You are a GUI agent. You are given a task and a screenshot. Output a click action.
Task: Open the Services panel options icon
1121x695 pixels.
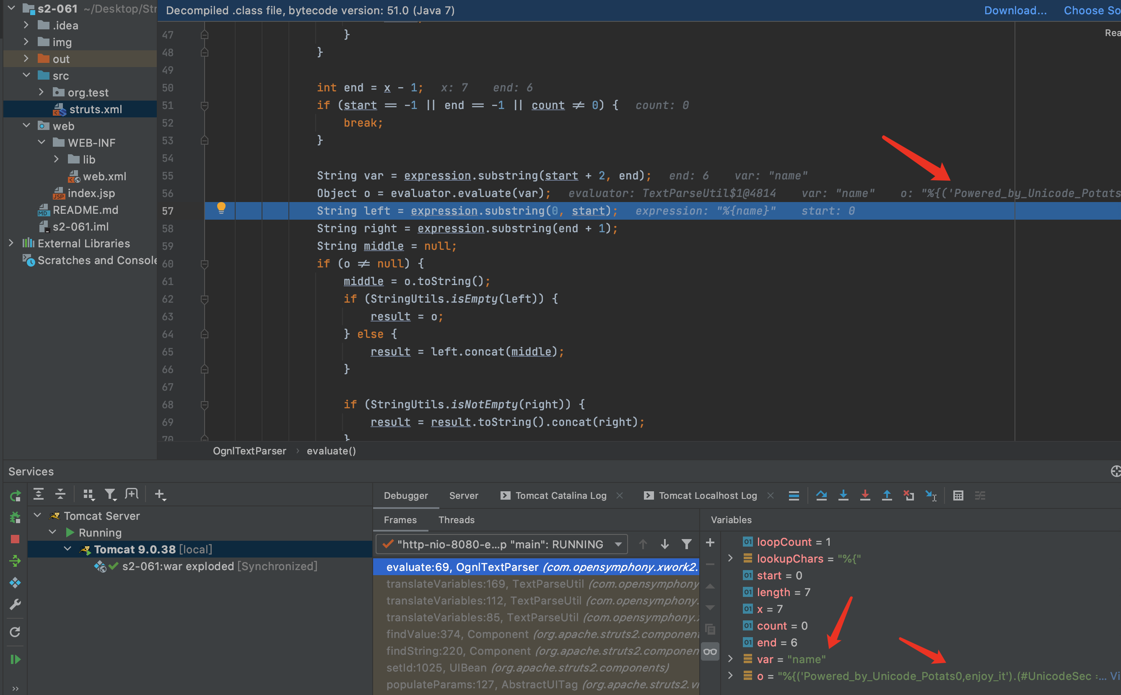1116,471
